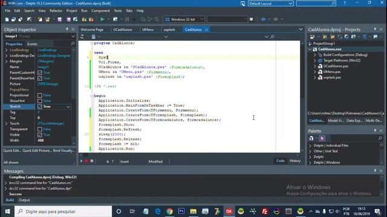
Task: Open the Stretch value dropdown arrow
Action: click(68, 107)
